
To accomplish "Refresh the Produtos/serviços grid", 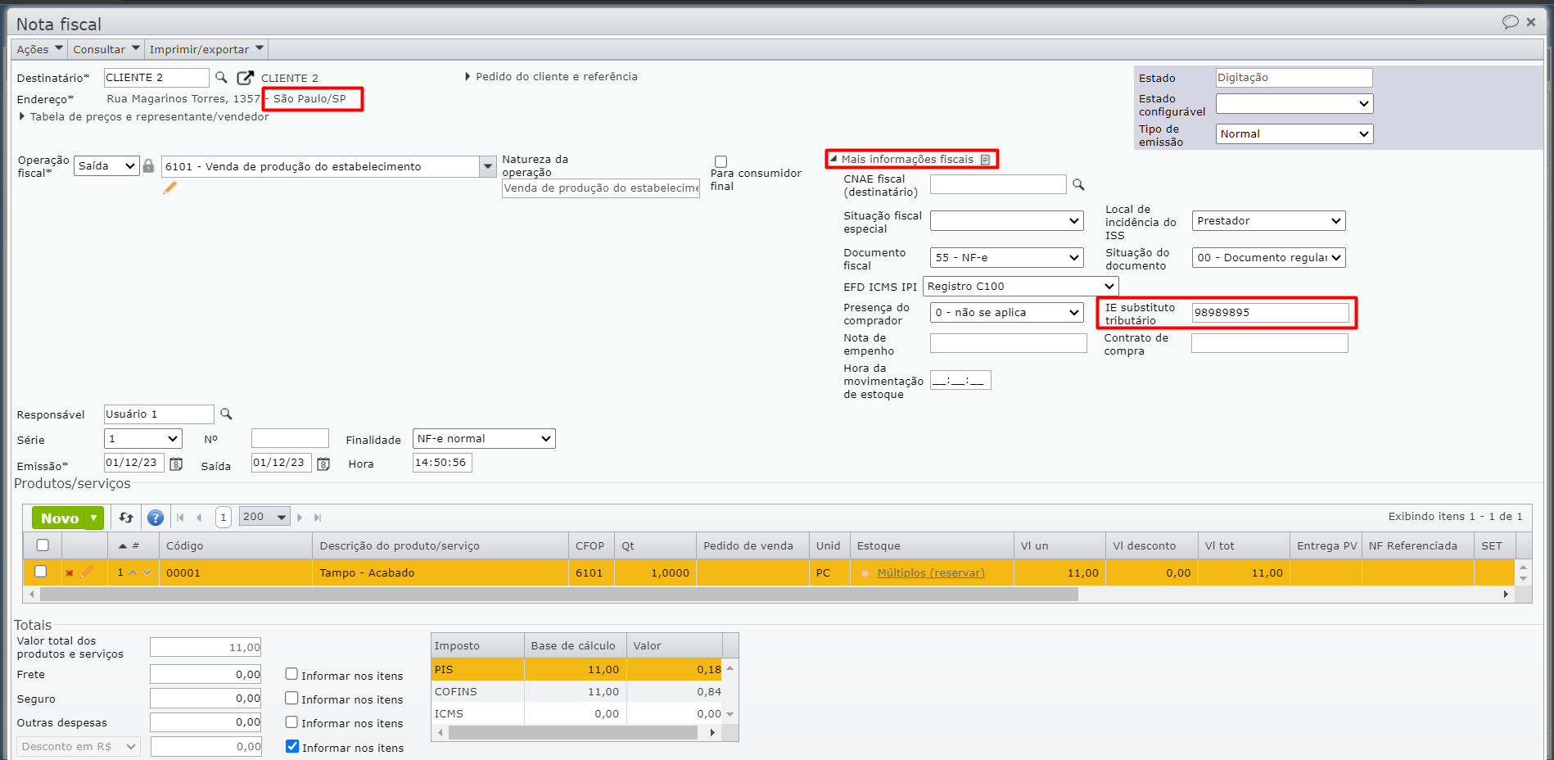I will pyautogui.click(x=126, y=518).
